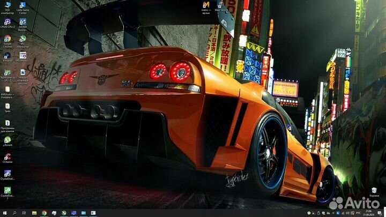
Task: Open the Tanki folder on desktop
Action: pos(8,106)
